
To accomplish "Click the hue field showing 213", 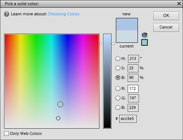I will pos(133,59).
